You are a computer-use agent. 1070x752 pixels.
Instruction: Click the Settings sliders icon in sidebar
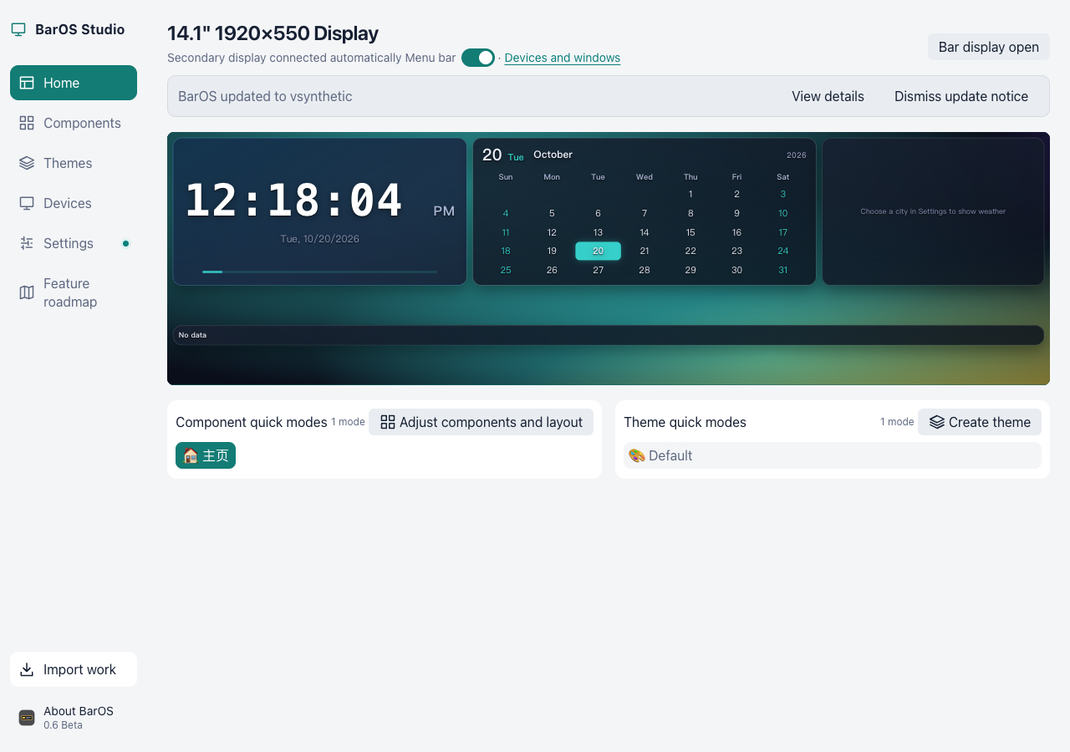click(x=27, y=243)
